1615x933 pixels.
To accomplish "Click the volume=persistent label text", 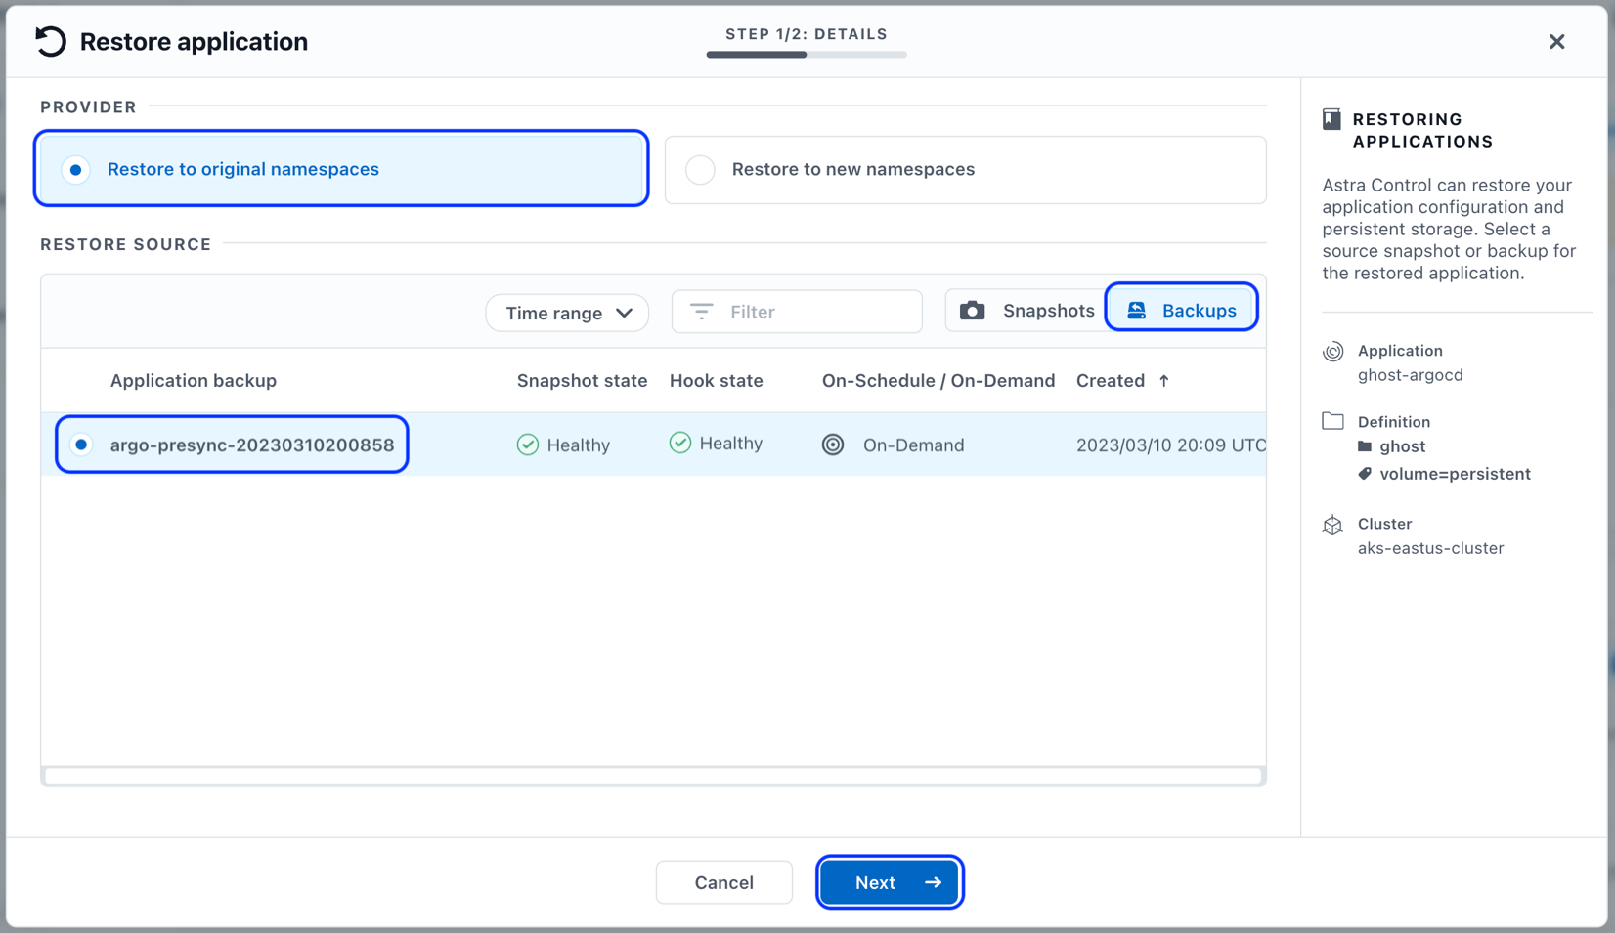I will pos(1455,474).
